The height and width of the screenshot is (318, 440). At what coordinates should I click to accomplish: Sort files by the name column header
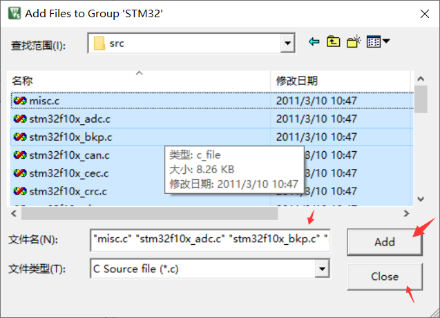click(140, 81)
